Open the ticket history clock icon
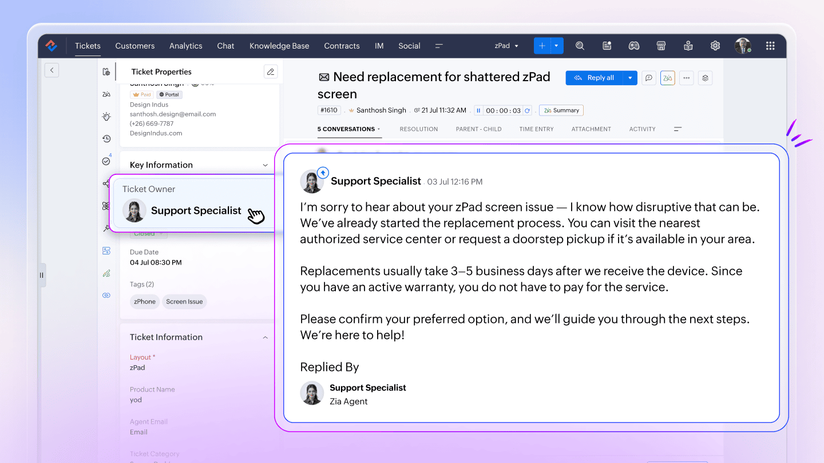Image resolution: width=824 pixels, height=463 pixels. click(x=106, y=139)
